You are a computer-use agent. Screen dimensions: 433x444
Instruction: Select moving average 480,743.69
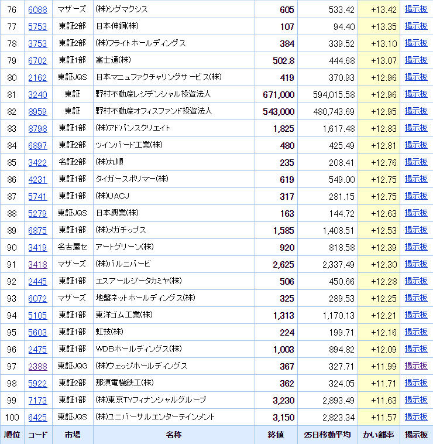pos(334,112)
